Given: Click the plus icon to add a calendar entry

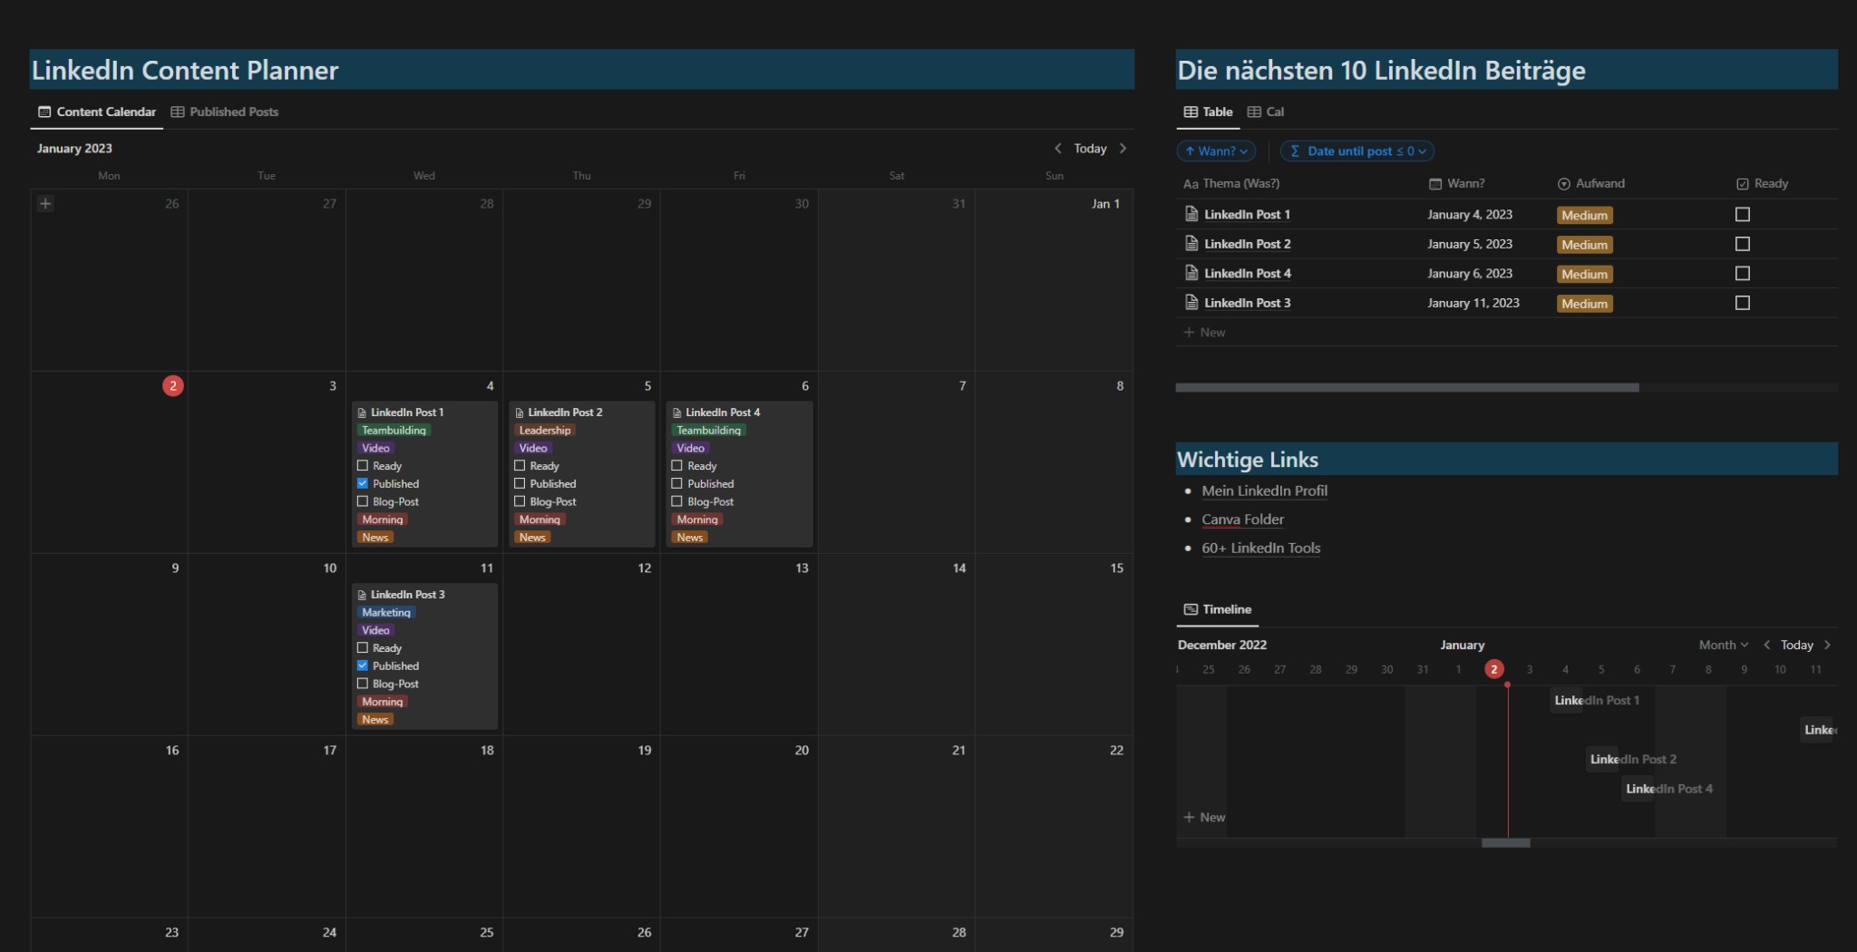Looking at the screenshot, I should point(44,203).
